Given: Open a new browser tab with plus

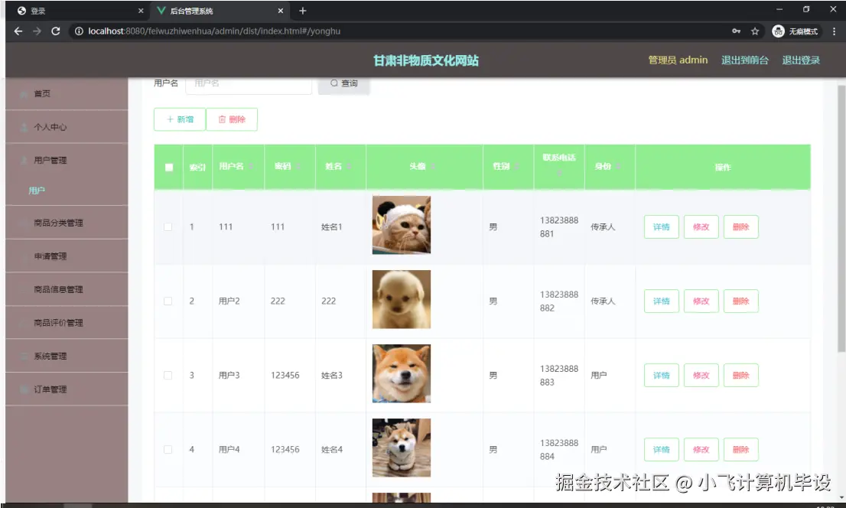Looking at the screenshot, I should tap(303, 11).
